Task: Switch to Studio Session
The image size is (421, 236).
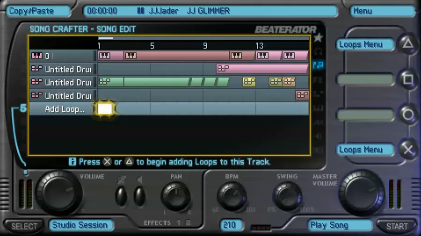Action: [x=81, y=225]
